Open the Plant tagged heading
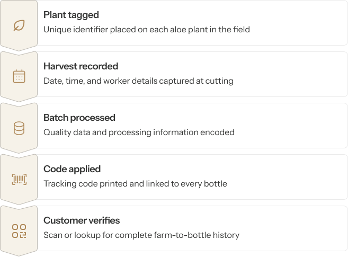Screen dimensions: 348x257 coord(71,15)
